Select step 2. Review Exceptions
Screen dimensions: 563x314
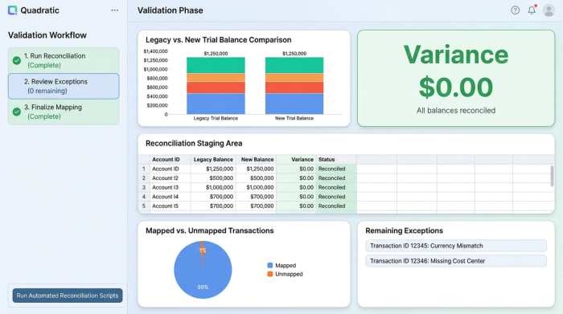tap(64, 86)
